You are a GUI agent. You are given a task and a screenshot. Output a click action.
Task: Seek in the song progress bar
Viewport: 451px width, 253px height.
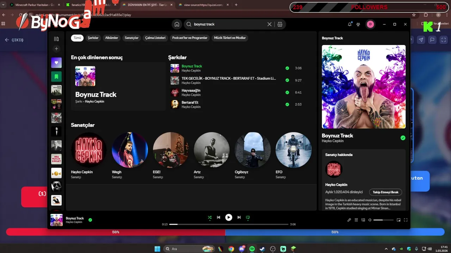[229, 224]
